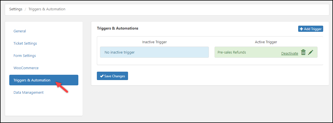Click Triggers & Automation breadcrumb text
This screenshot has width=333, height=123.
coord(47,9)
